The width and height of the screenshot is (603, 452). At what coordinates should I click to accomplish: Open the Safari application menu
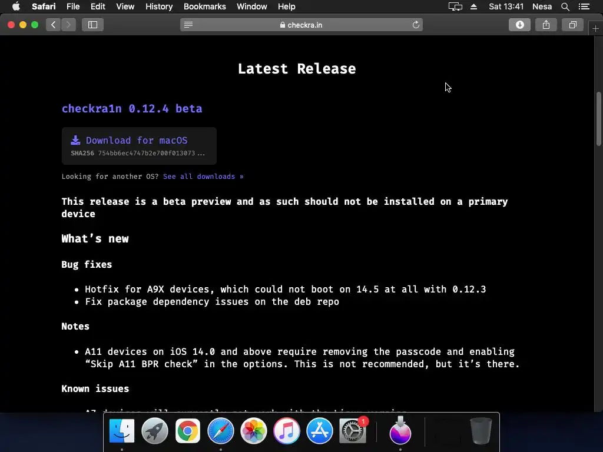click(x=44, y=6)
